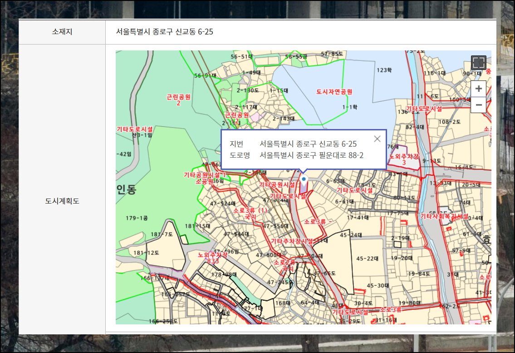Viewport: 515px width, 353px height.
Task: Click parcel label 168대
Action: coord(283,303)
